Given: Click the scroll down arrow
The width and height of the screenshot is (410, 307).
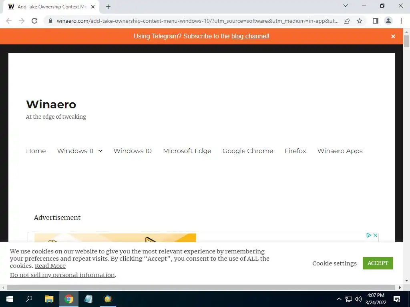Looking at the screenshot, I should pos(406,281).
